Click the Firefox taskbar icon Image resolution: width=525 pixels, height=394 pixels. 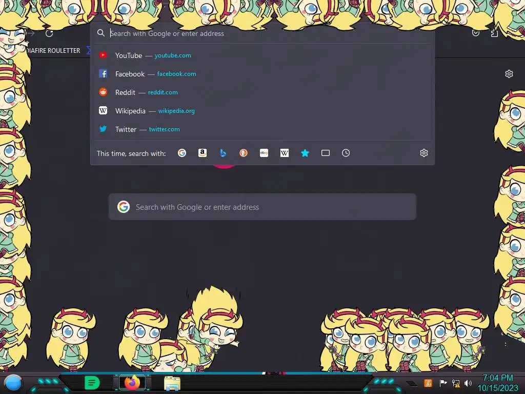132,383
